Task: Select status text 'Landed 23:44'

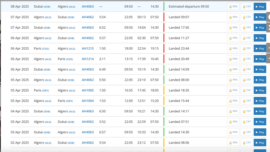Action: [179, 49]
